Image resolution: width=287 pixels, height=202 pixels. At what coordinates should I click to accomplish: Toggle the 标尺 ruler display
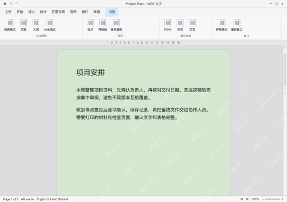pyautogui.click(x=90, y=25)
